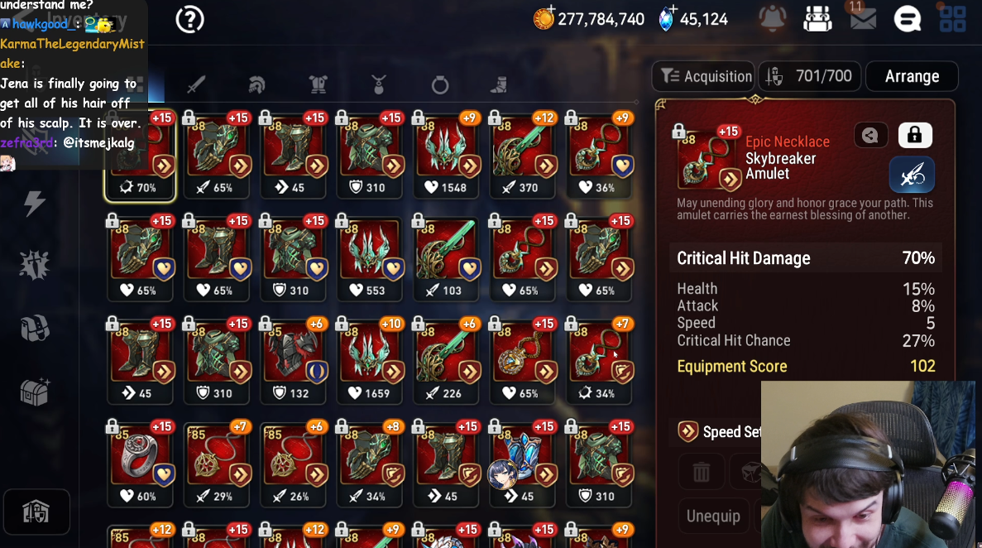Open the notifications bell icon

[773, 19]
